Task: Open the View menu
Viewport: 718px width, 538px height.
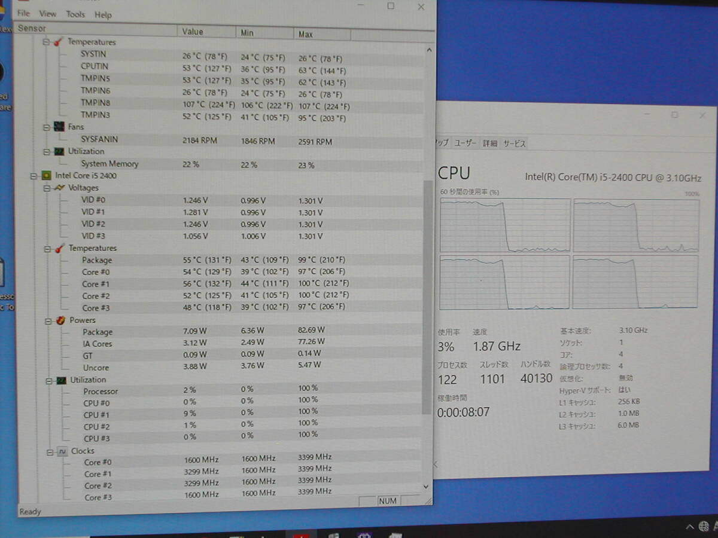Action: click(48, 14)
